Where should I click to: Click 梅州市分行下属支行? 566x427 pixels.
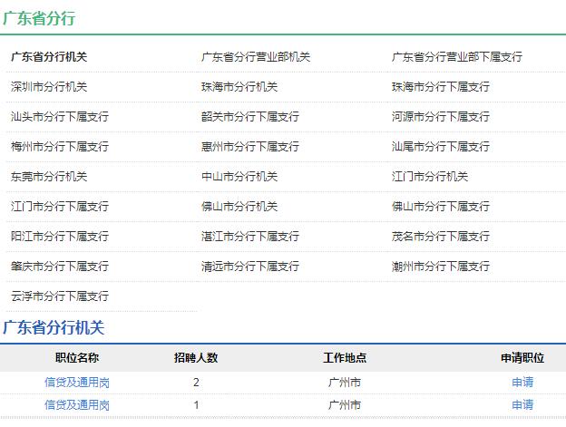[60, 147]
